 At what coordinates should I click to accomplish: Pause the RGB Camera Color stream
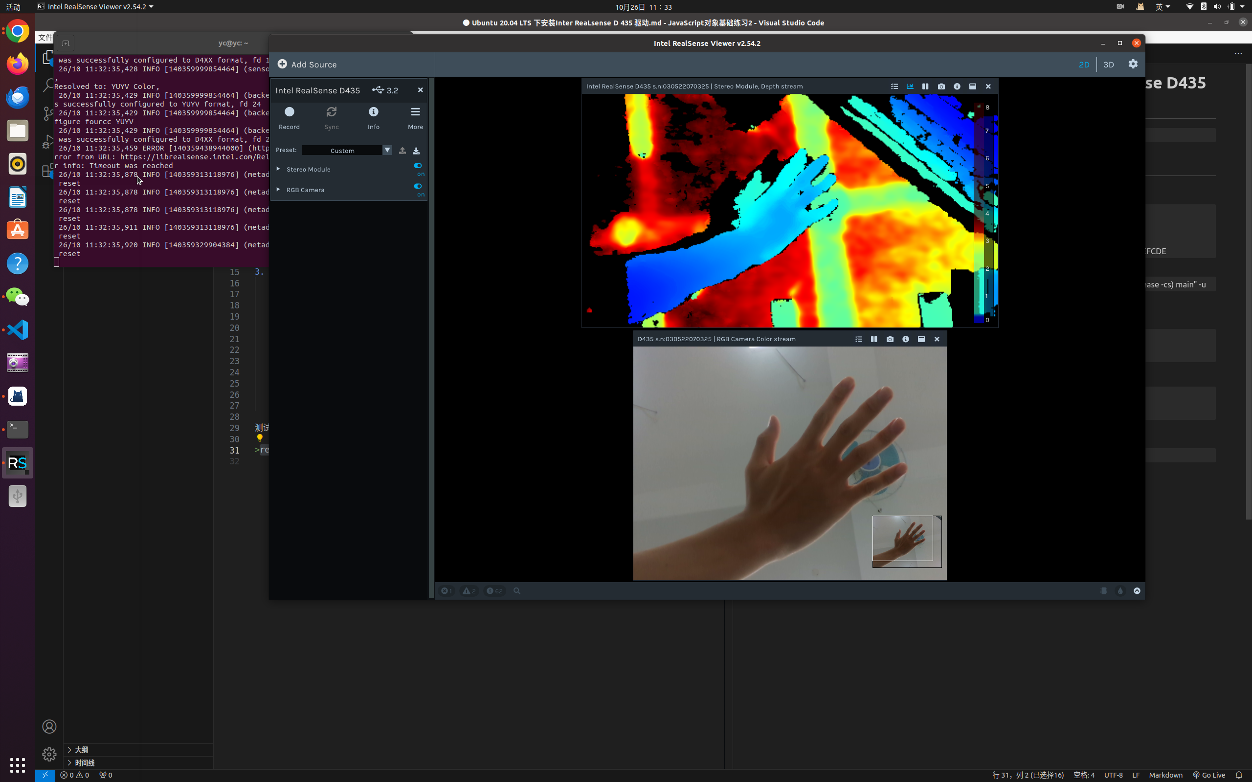coord(874,339)
